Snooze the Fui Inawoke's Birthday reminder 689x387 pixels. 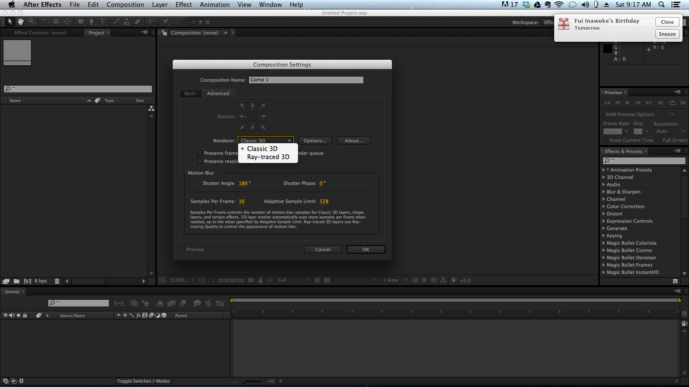tap(667, 34)
